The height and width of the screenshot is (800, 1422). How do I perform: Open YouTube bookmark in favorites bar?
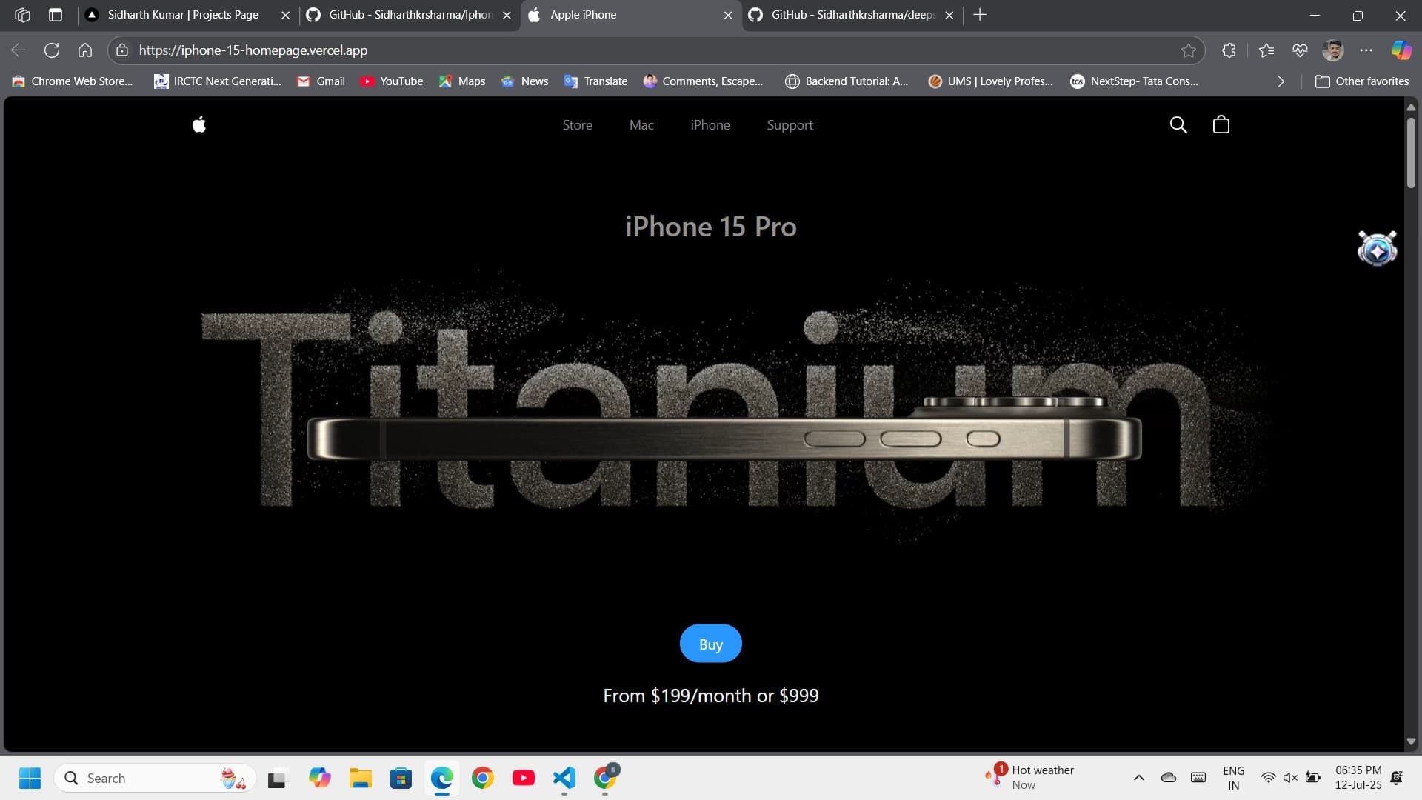(392, 81)
